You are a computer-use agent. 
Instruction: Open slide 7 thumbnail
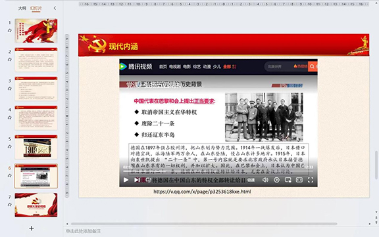[36, 205]
